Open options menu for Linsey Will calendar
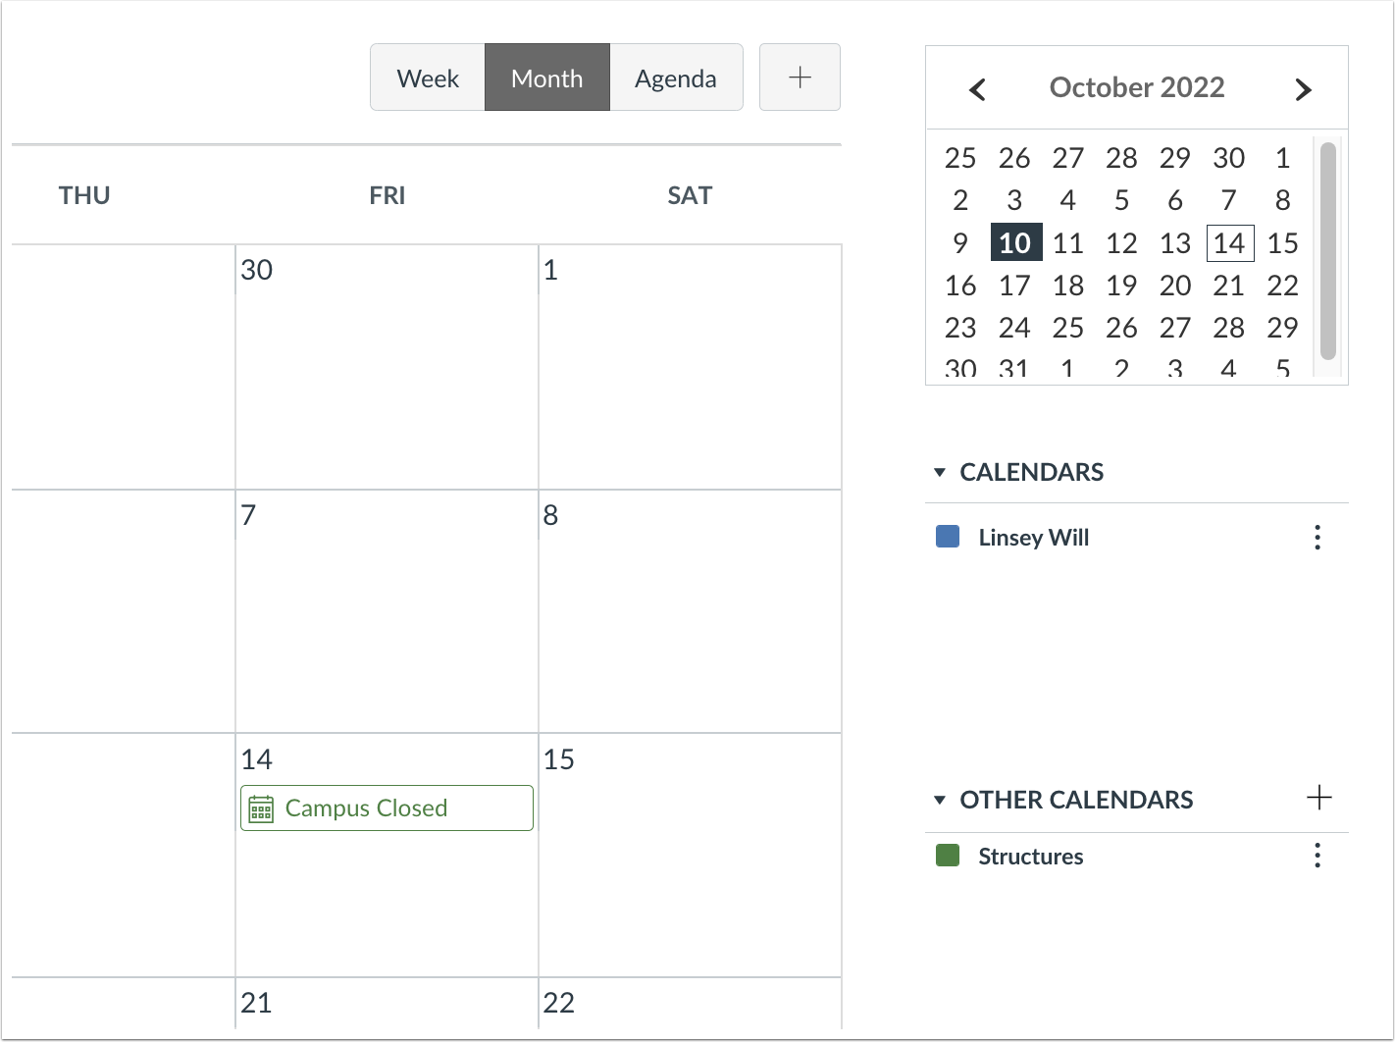1395x1042 pixels. click(1317, 537)
